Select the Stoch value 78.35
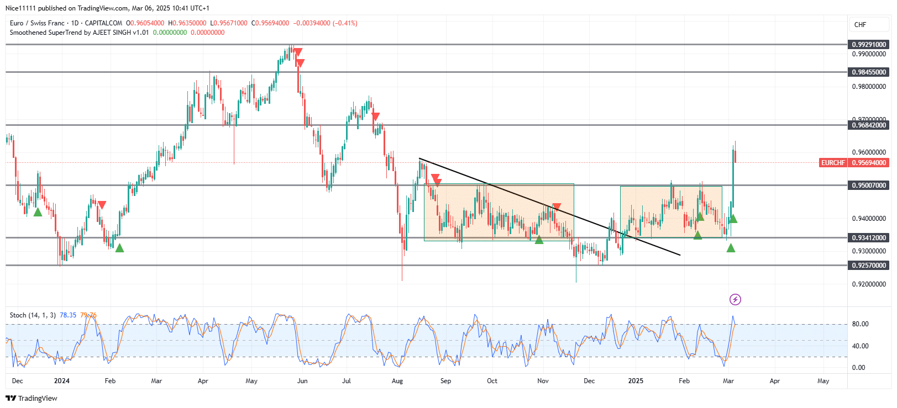The image size is (897, 408). coord(68,315)
